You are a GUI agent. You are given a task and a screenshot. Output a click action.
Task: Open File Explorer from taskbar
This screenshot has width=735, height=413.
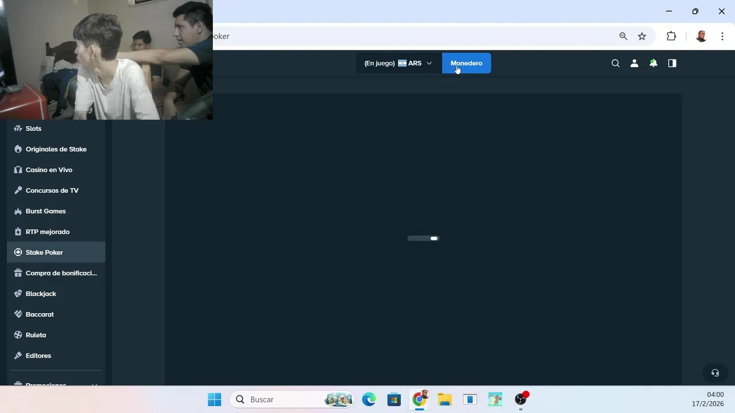(x=444, y=399)
